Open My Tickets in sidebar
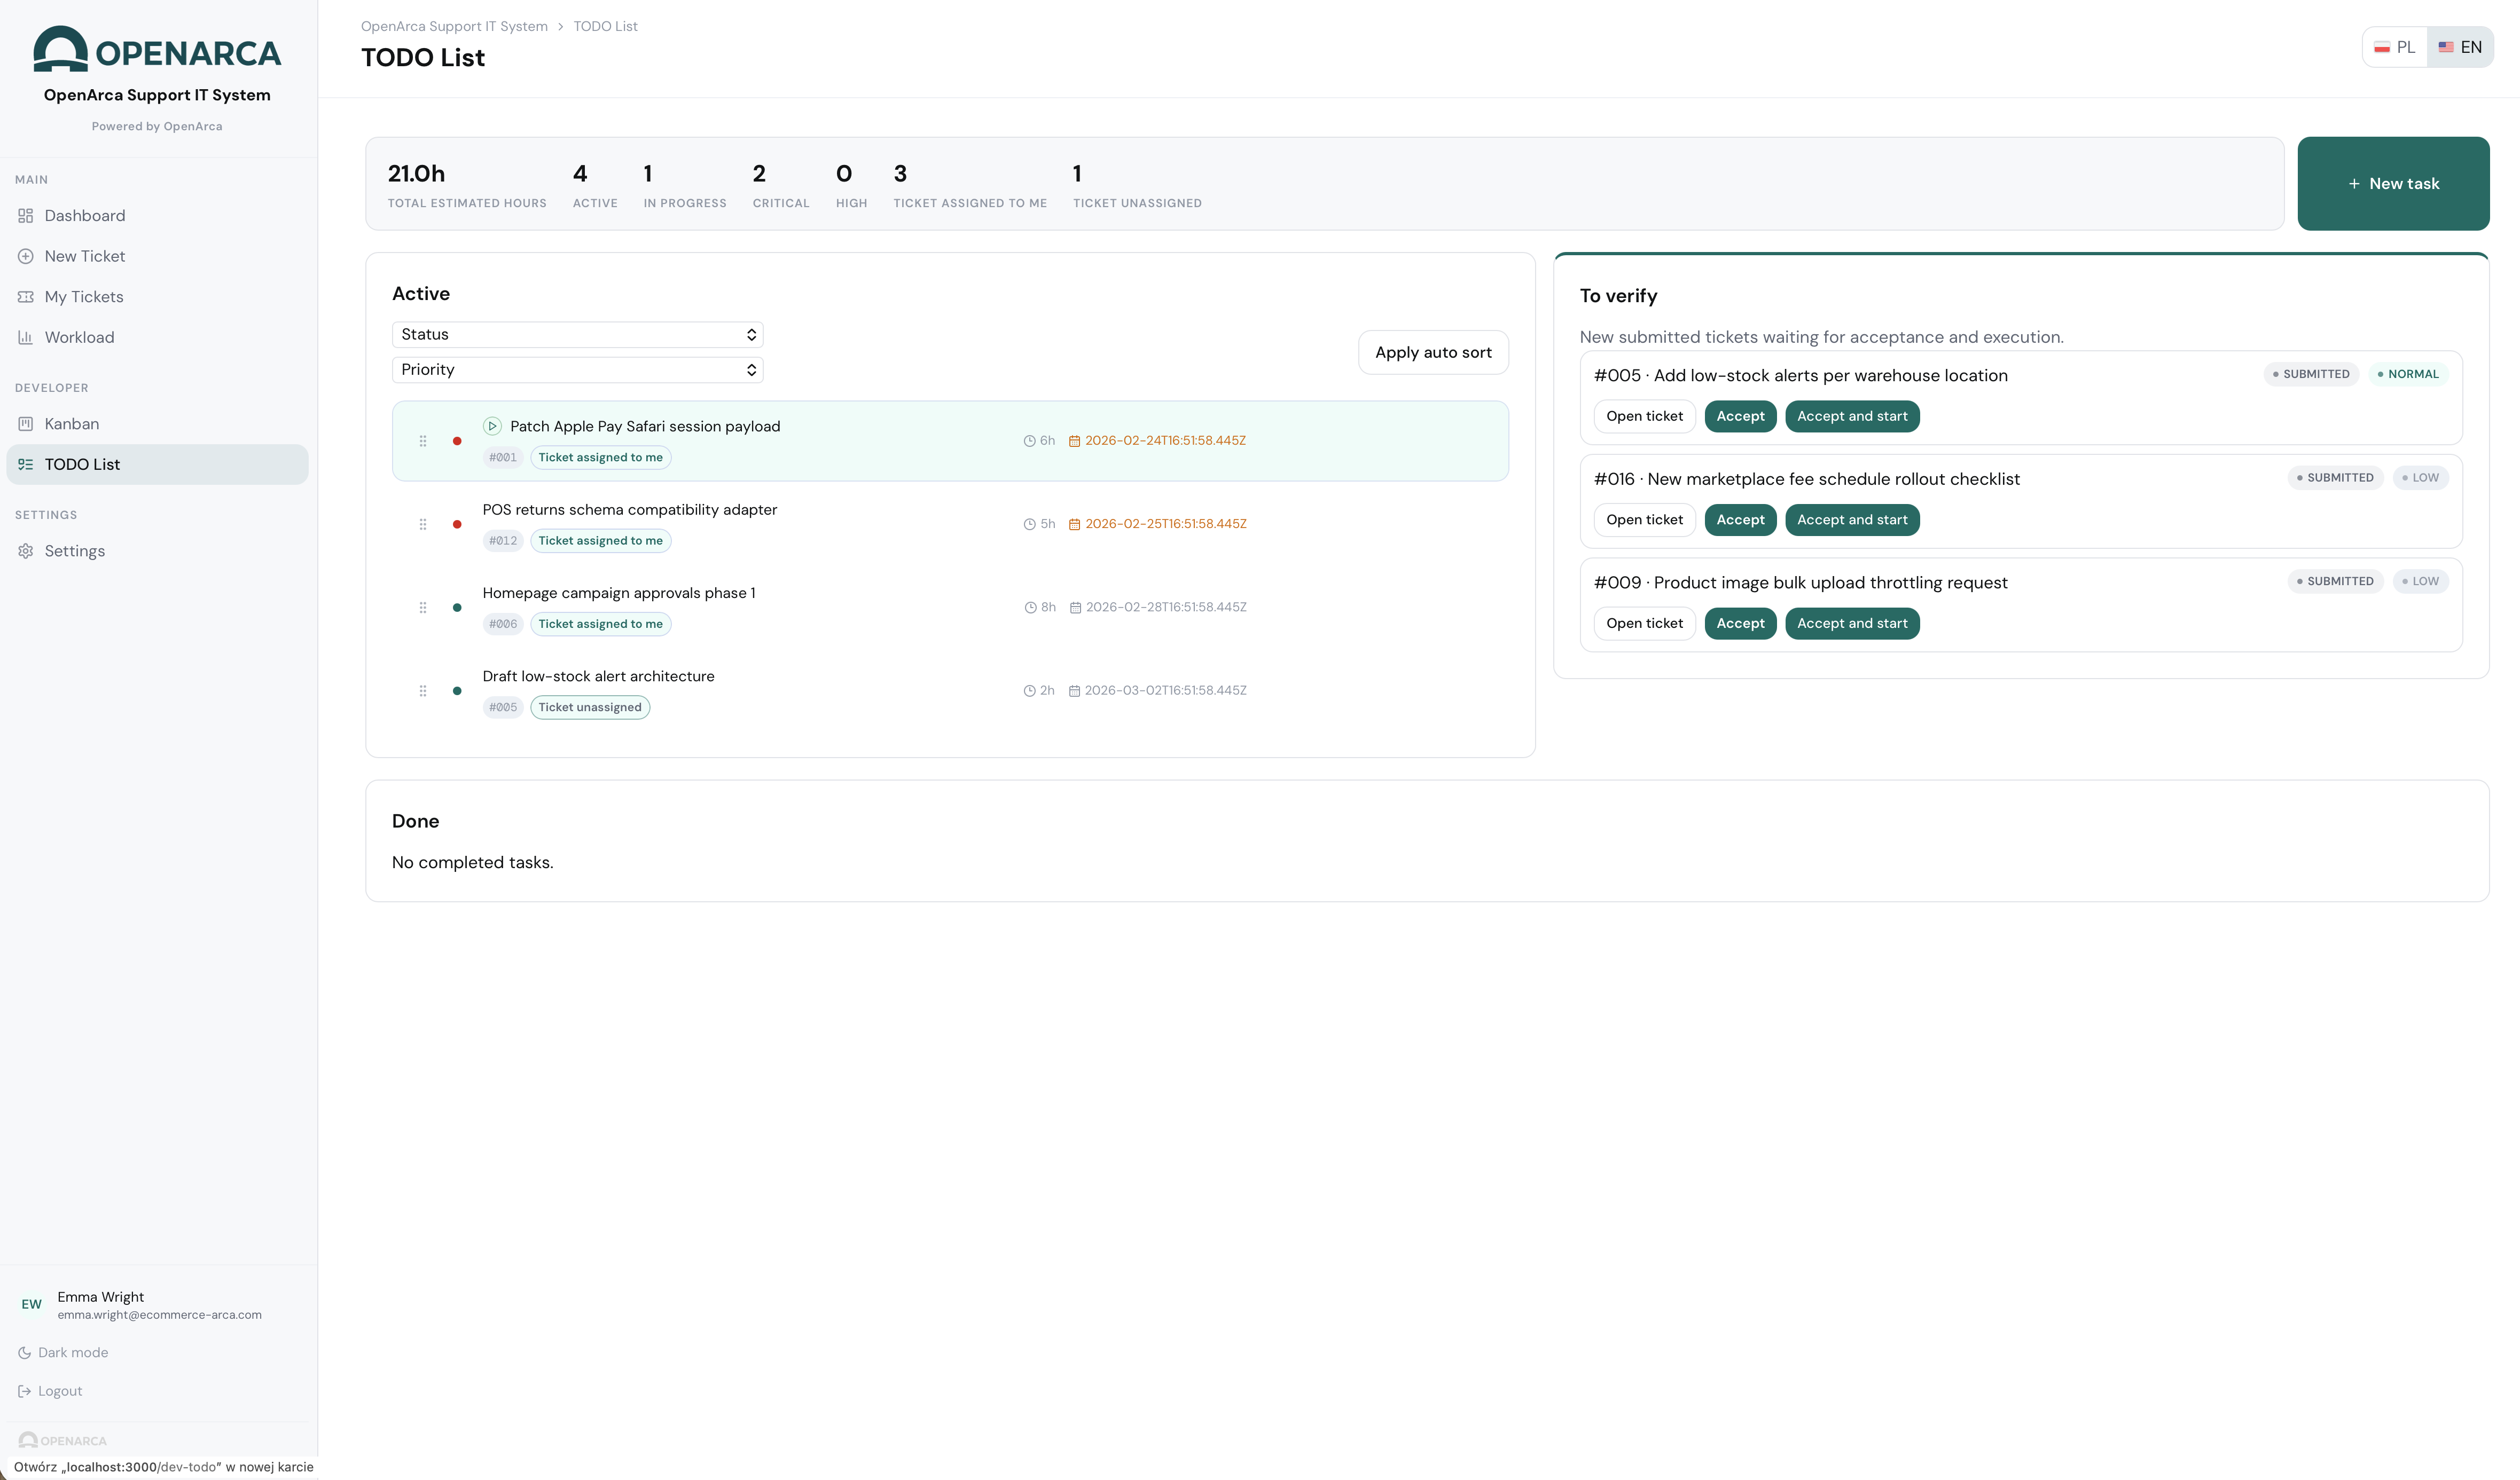Viewport: 2520px width, 1480px height. [84, 297]
